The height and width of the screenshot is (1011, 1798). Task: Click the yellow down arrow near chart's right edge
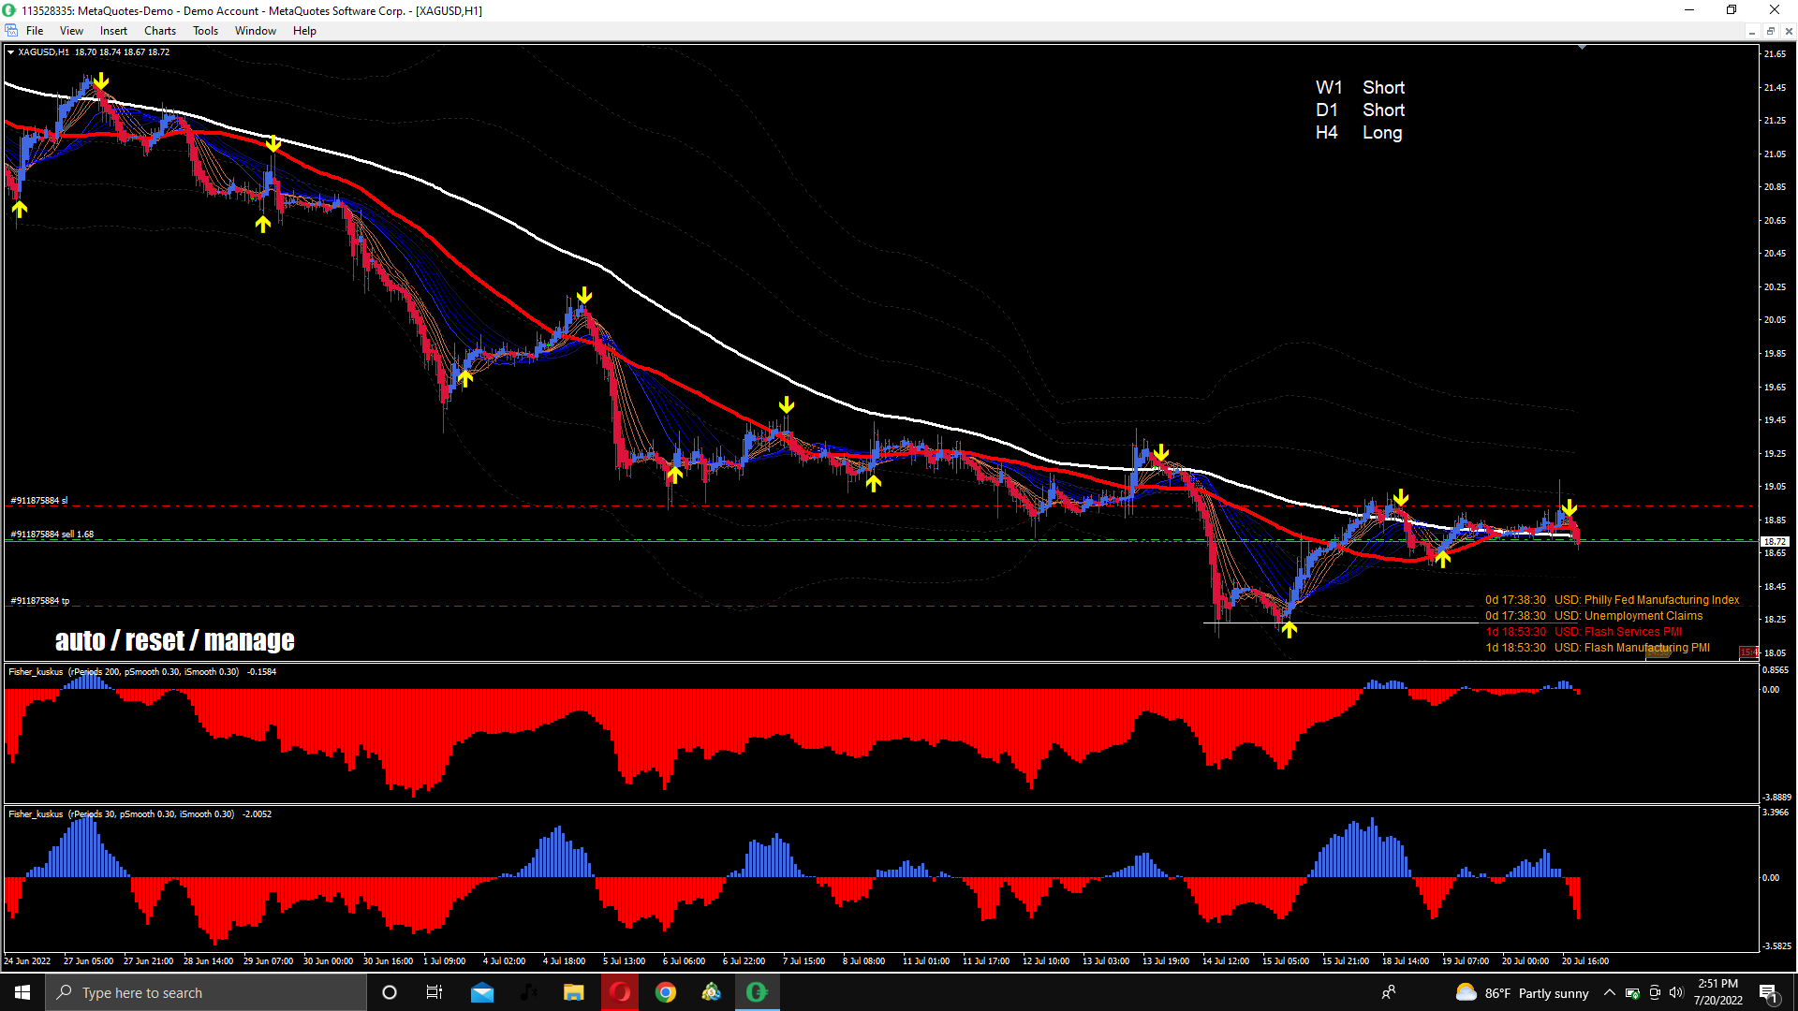(x=1570, y=508)
